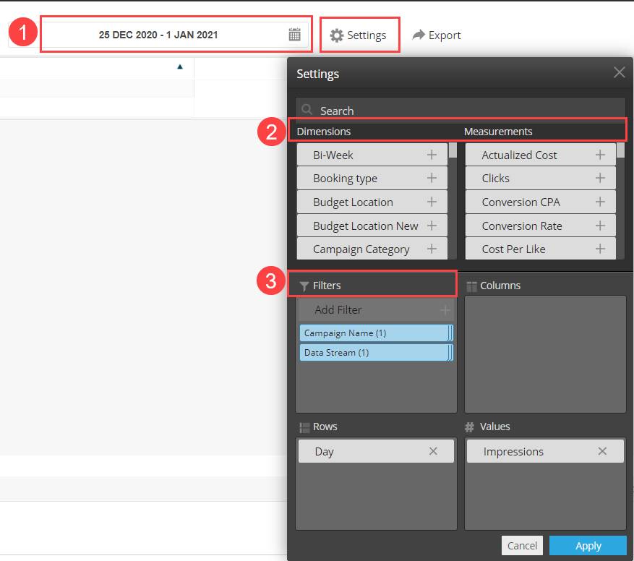634x561 pixels.
Task: Click the Cancel button
Action: [522, 545]
